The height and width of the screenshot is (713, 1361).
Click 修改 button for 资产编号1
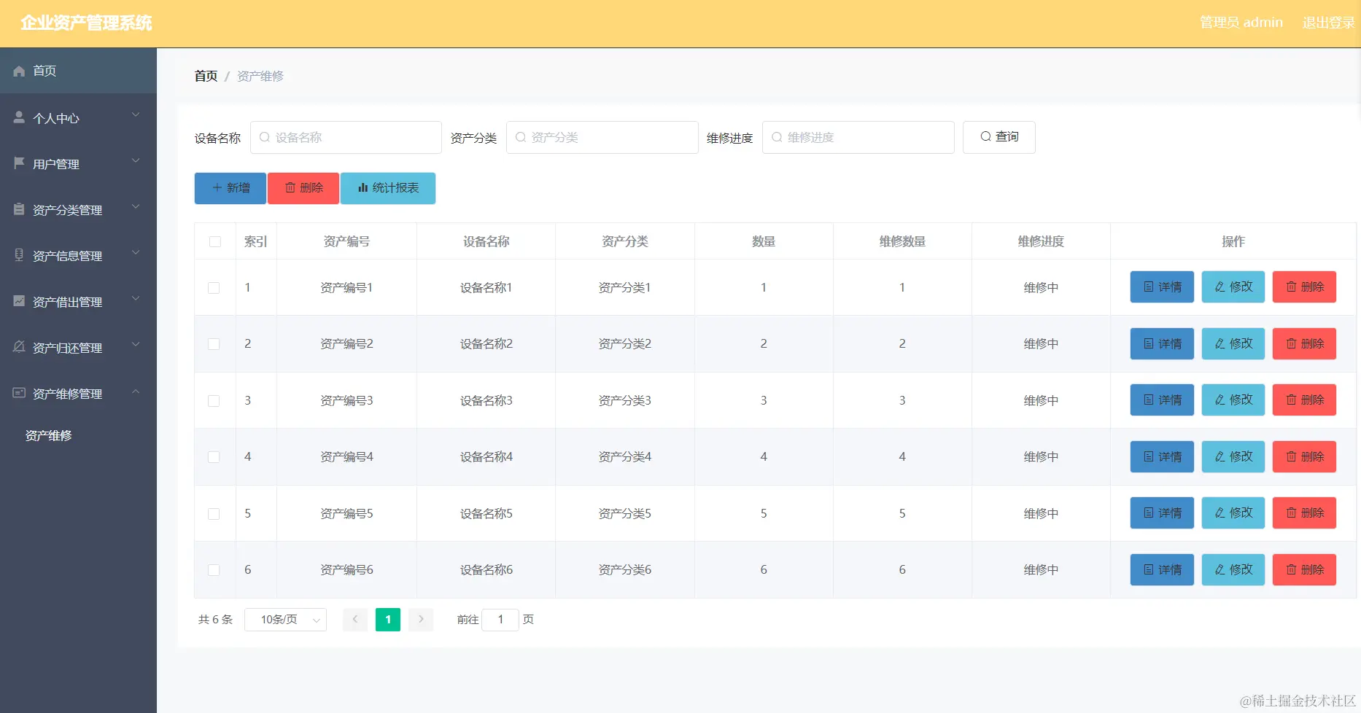1233,287
